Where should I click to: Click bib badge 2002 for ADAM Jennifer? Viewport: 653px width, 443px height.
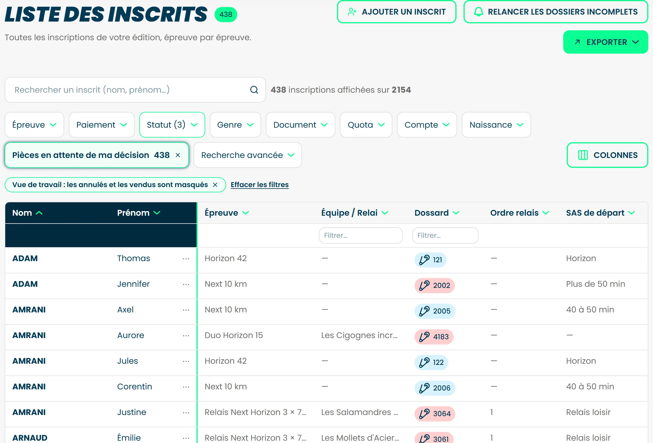click(x=434, y=285)
